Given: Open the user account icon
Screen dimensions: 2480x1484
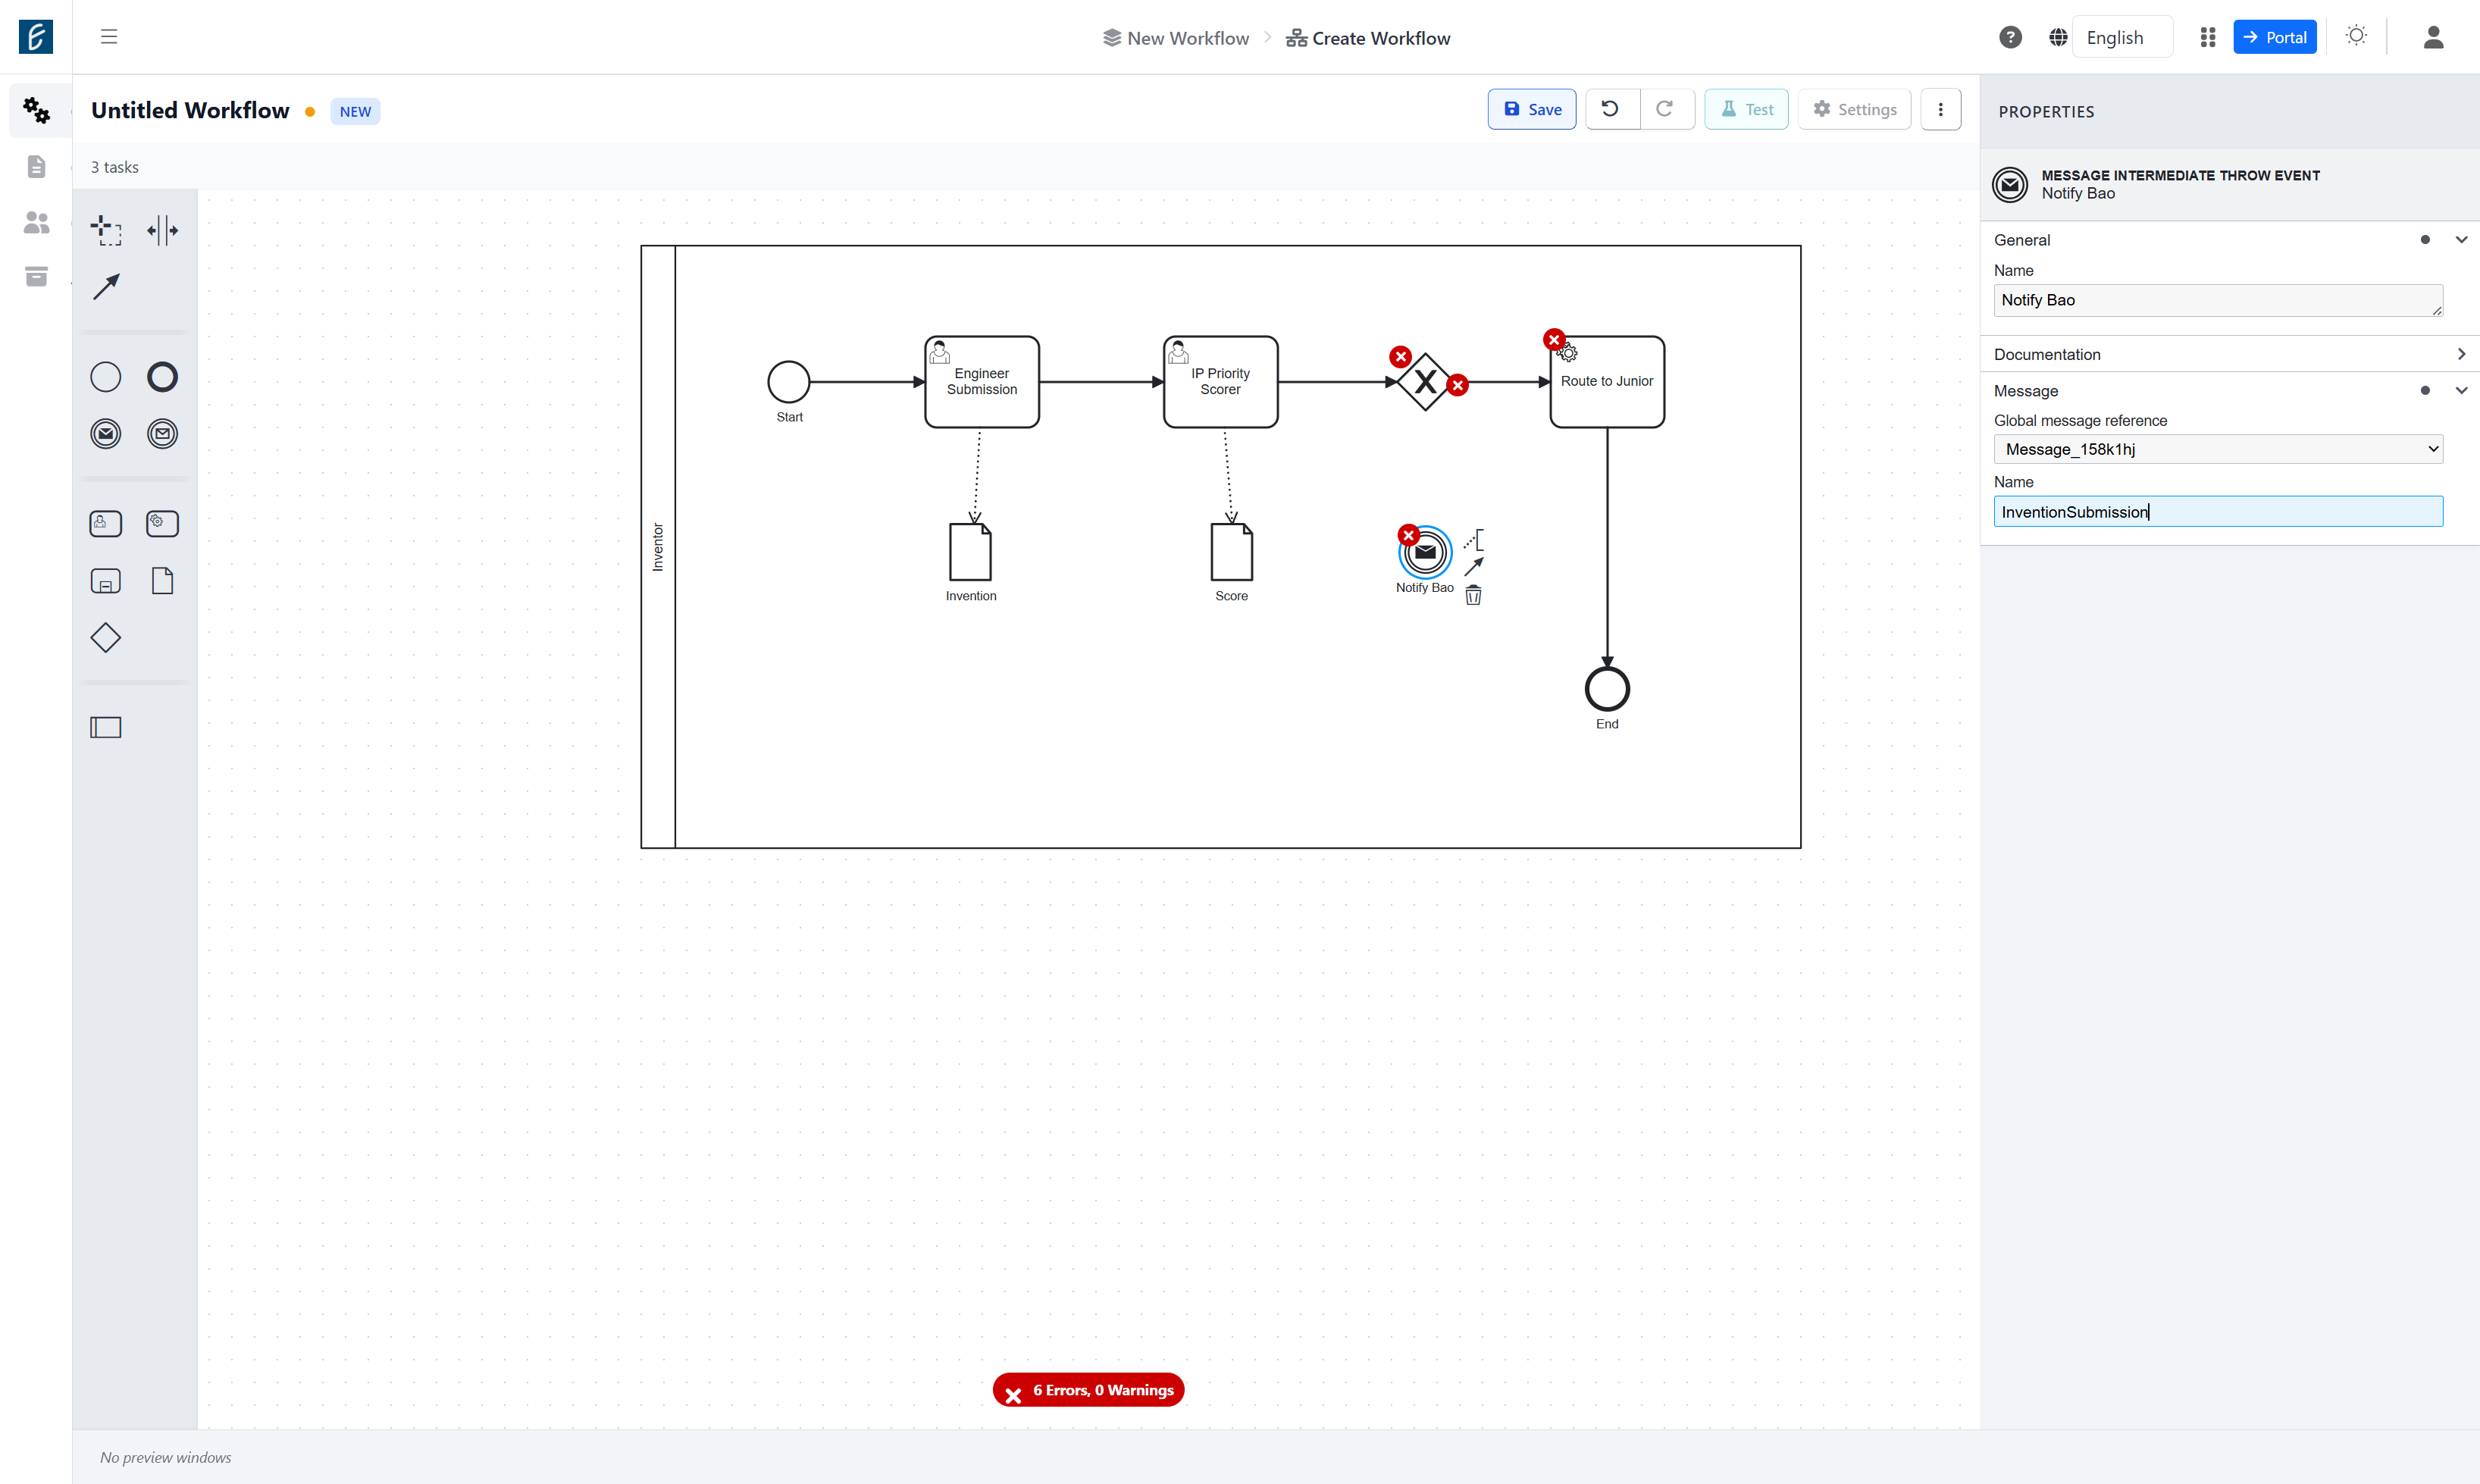Looking at the screenshot, I should pos(2434,37).
